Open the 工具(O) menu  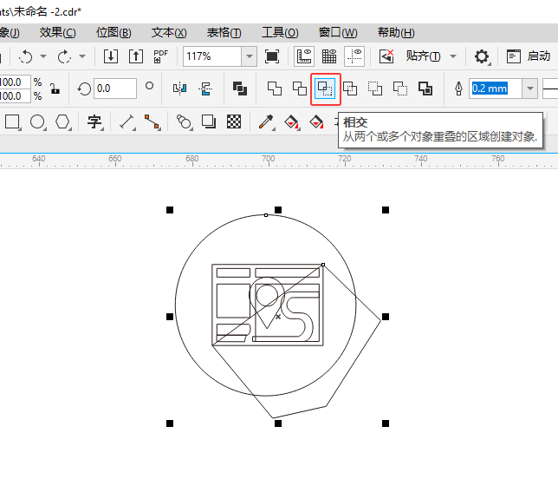[x=280, y=33]
